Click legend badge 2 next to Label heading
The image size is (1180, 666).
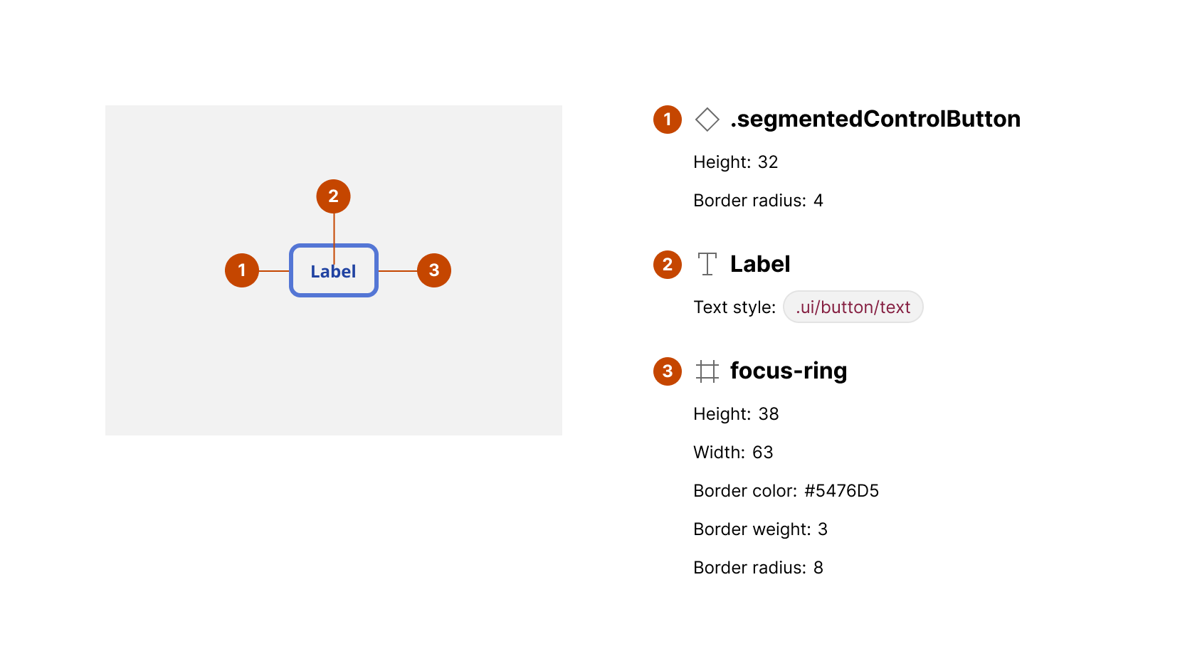[x=668, y=265]
